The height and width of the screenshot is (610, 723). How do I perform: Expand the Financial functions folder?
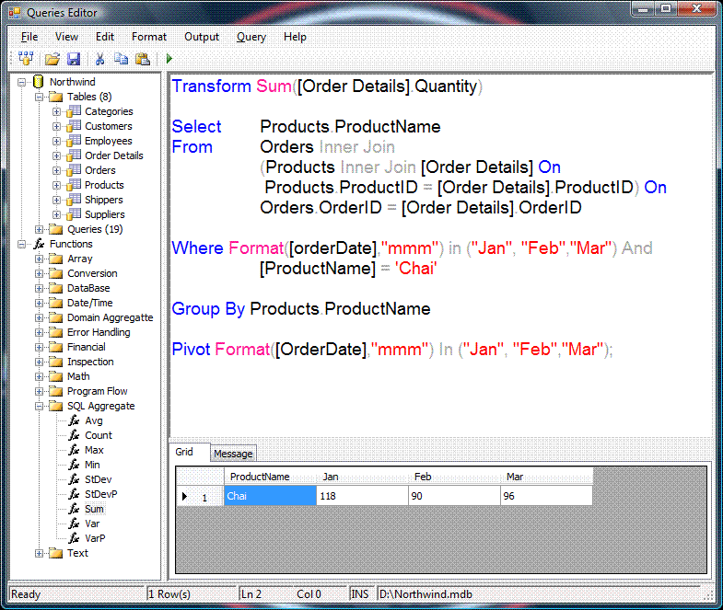click(x=40, y=348)
